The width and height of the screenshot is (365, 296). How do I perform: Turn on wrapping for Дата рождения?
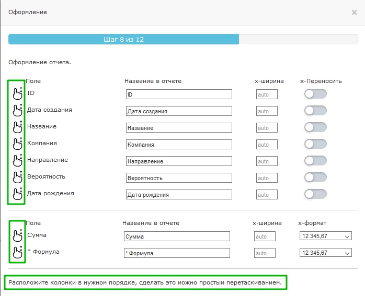coord(315,194)
